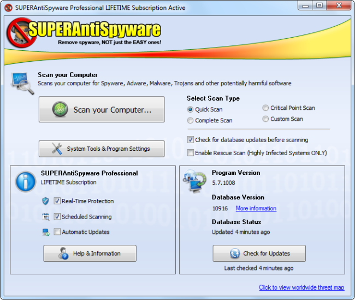355x300 pixels.
Task: Click the Real-Time Protection shield icon
Action: 45,201
